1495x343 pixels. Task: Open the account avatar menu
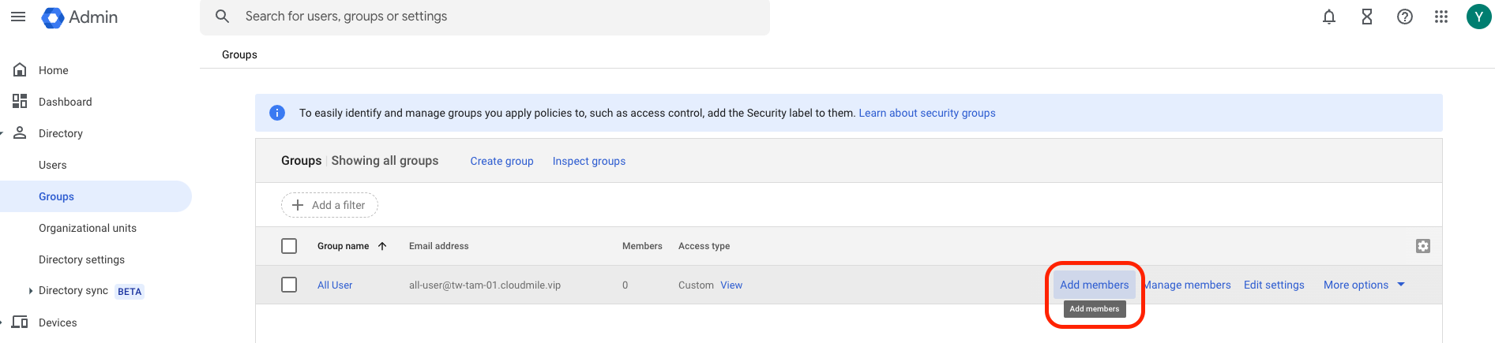point(1478,17)
